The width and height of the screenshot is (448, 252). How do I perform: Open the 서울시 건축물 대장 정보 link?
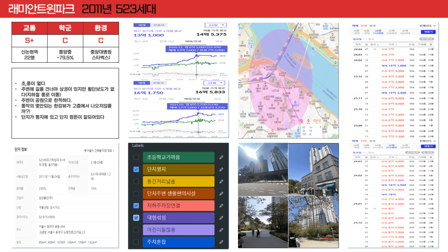coord(99,151)
